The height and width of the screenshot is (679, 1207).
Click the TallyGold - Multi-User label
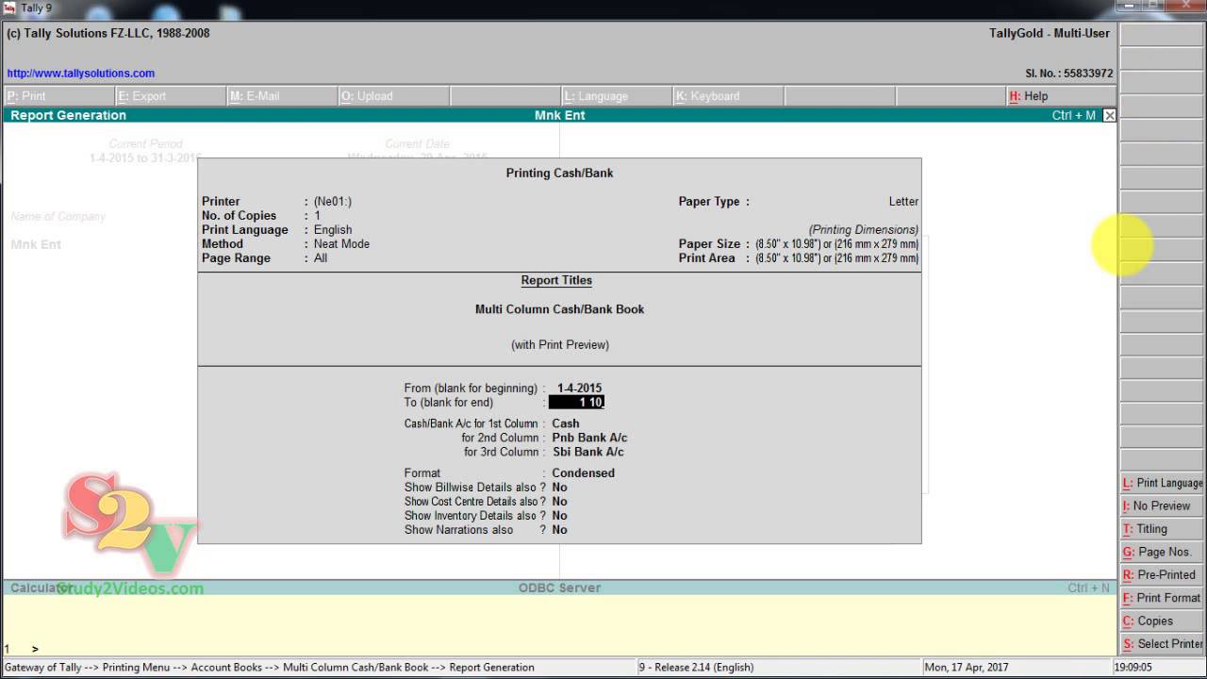[x=1050, y=33]
